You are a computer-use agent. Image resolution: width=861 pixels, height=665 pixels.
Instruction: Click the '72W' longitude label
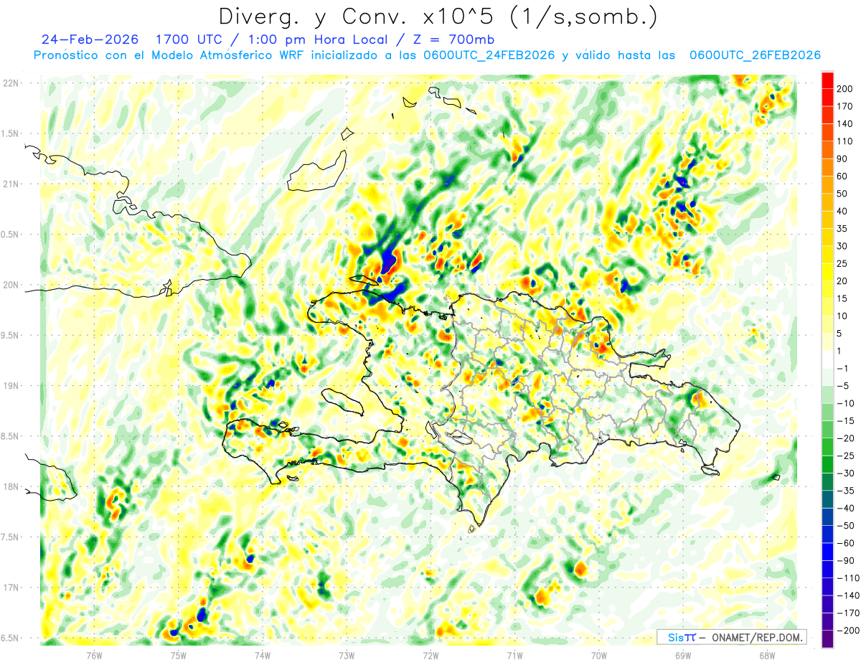tap(430, 654)
